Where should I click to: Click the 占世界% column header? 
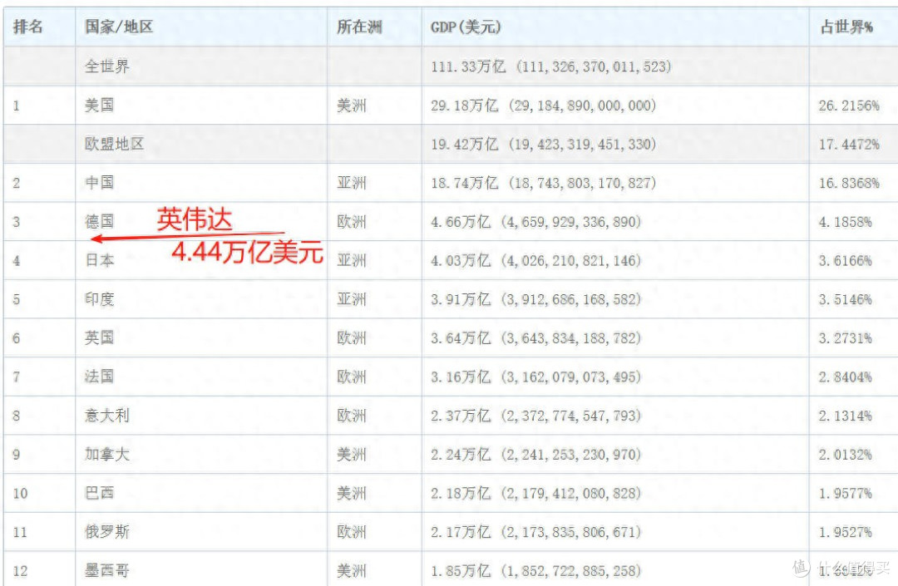point(846,27)
